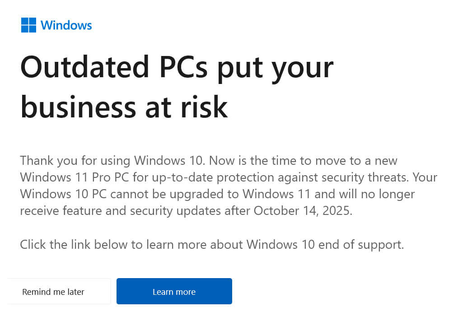Click the Windows wordmark next to the logo
This screenshot has width=458, height=321.
pos(66,25)
